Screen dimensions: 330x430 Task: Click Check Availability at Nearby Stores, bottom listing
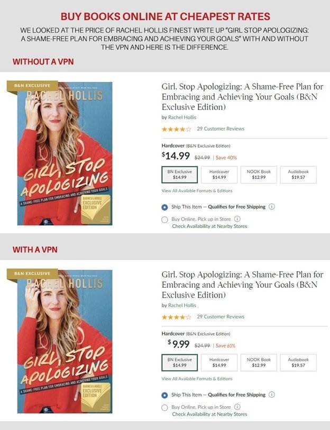(209, 414)
